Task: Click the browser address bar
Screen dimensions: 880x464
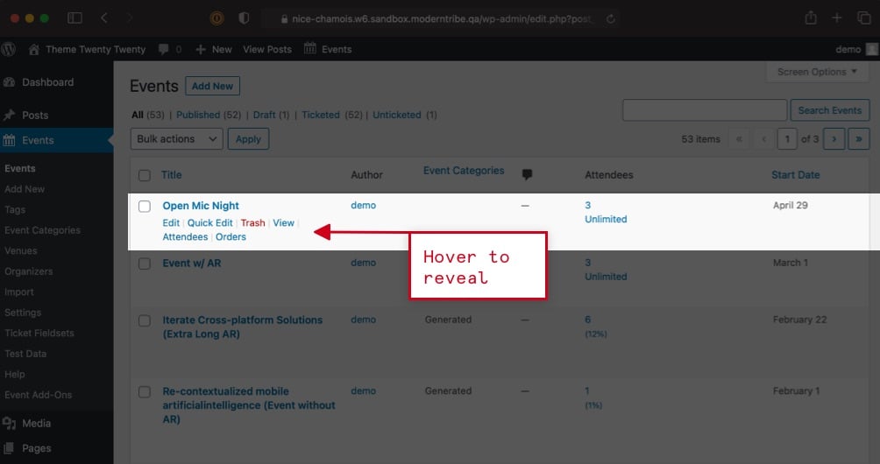Action: (x=439, y=18)
